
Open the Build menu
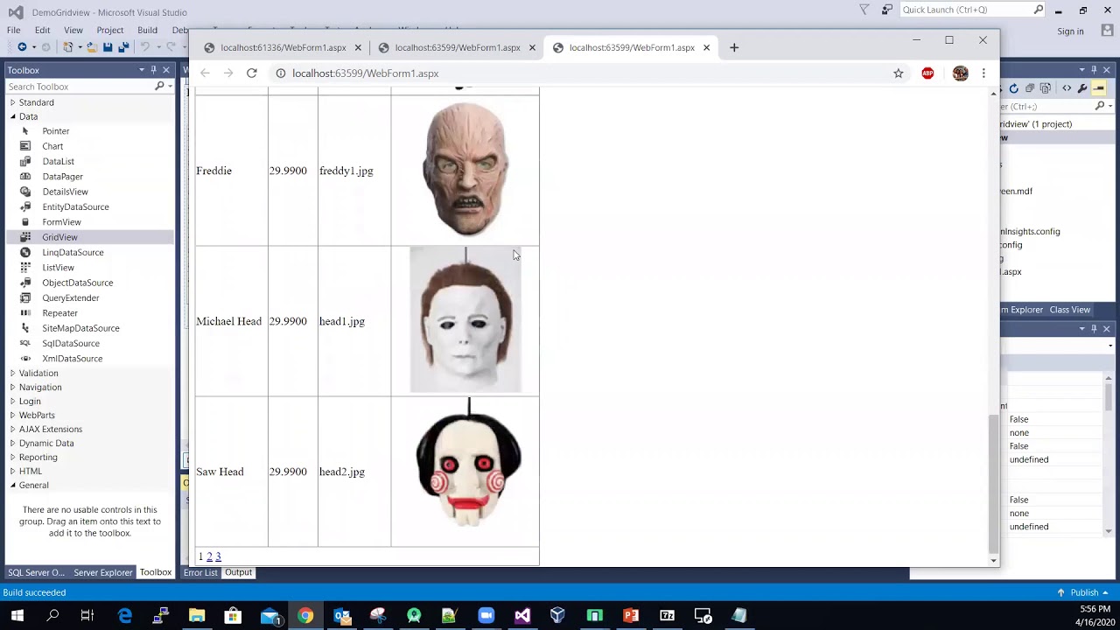point(147,30)
